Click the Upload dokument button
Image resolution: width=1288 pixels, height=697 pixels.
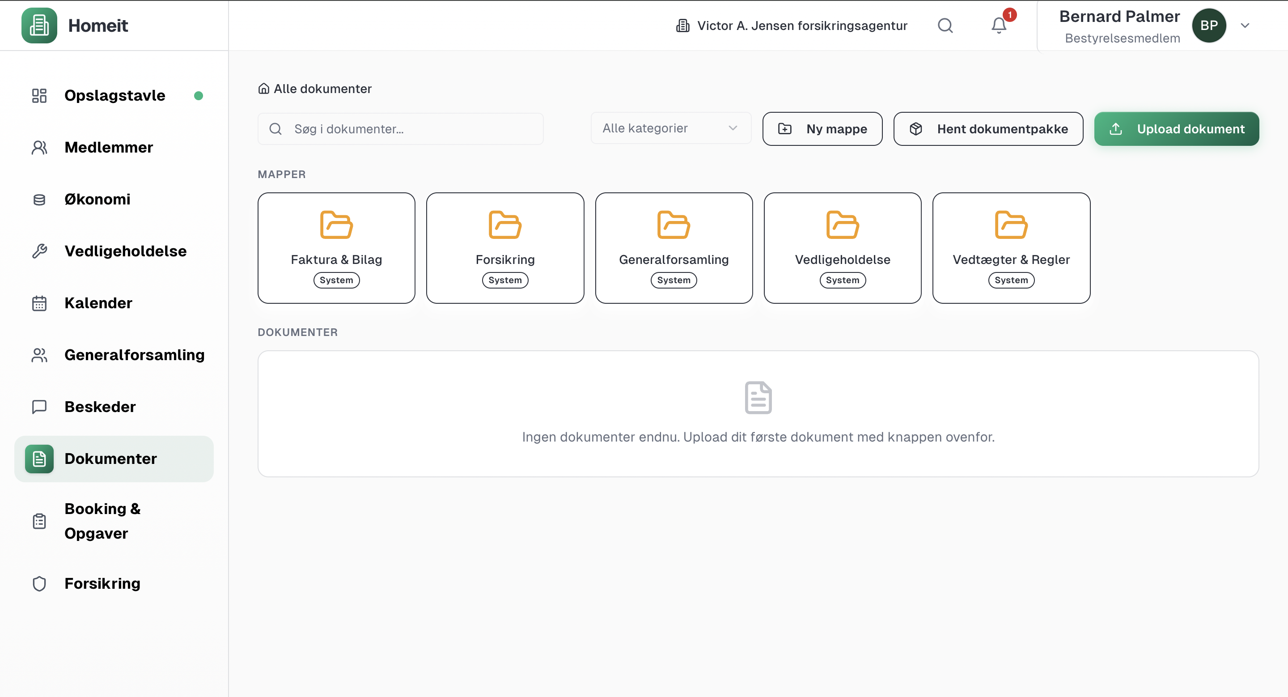1176,128
